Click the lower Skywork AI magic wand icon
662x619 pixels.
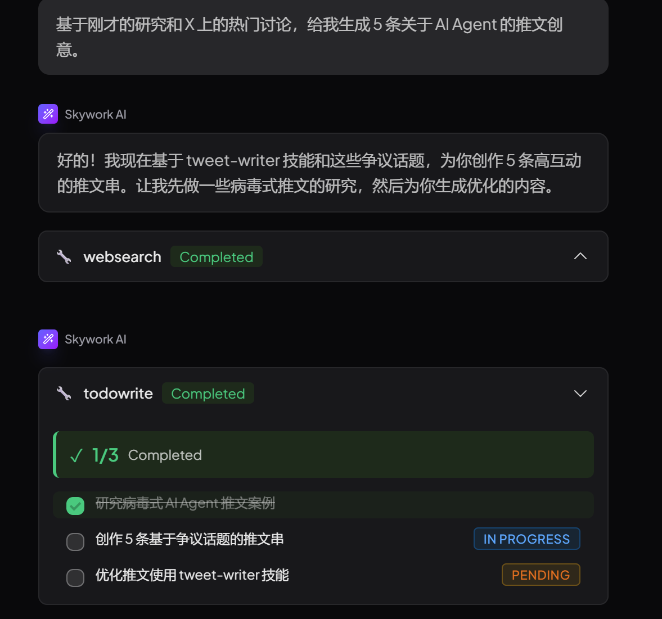[48, 339]
